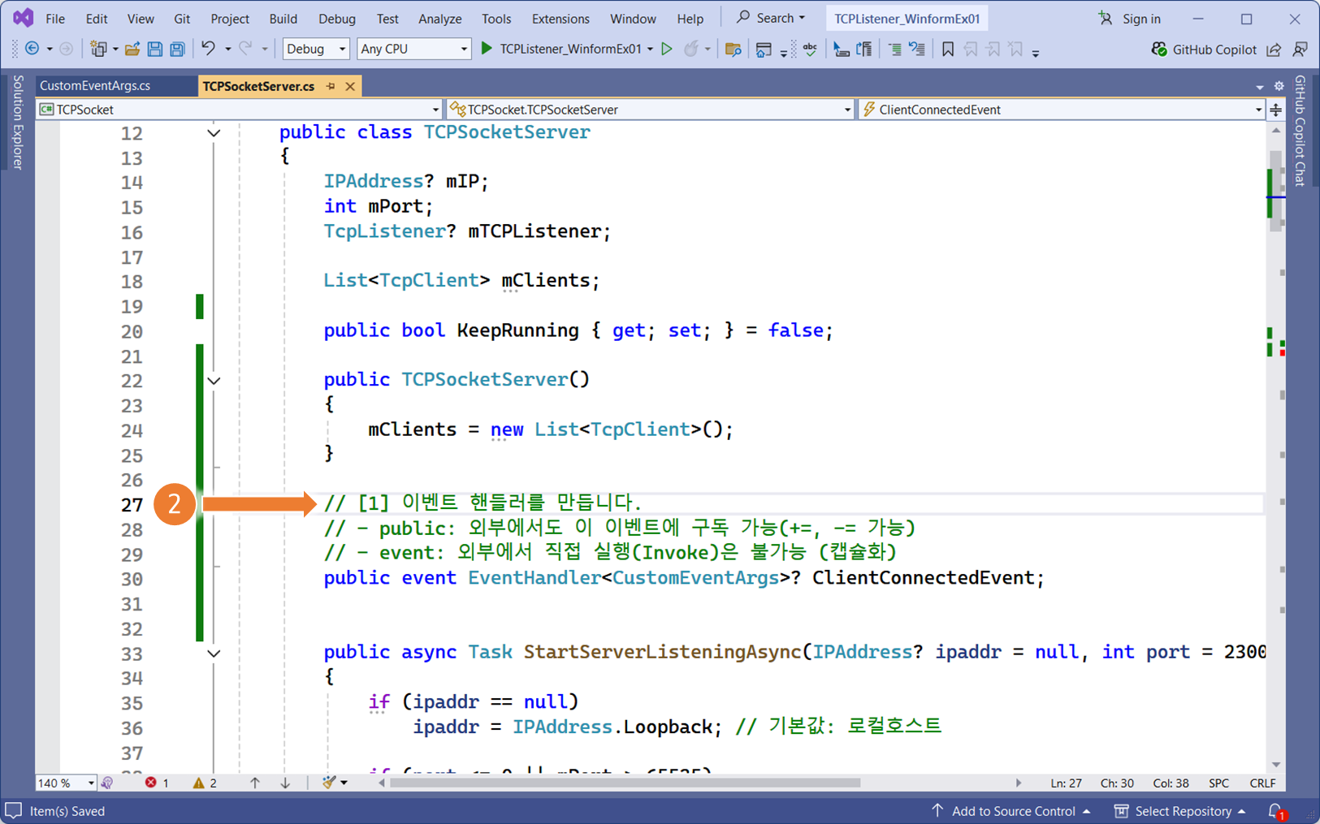Collapse the TCPSocketServer class on line 12
The height and width of the screenshot is (824, 1320).
[x=214, y=133]
